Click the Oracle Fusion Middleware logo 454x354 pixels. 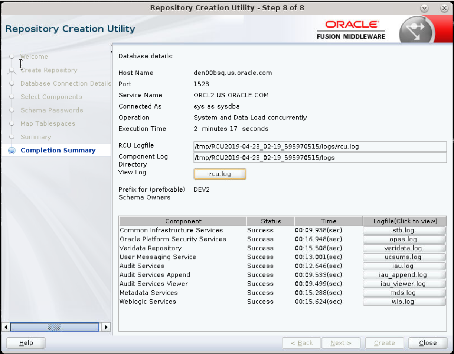[x=351, y=29]
